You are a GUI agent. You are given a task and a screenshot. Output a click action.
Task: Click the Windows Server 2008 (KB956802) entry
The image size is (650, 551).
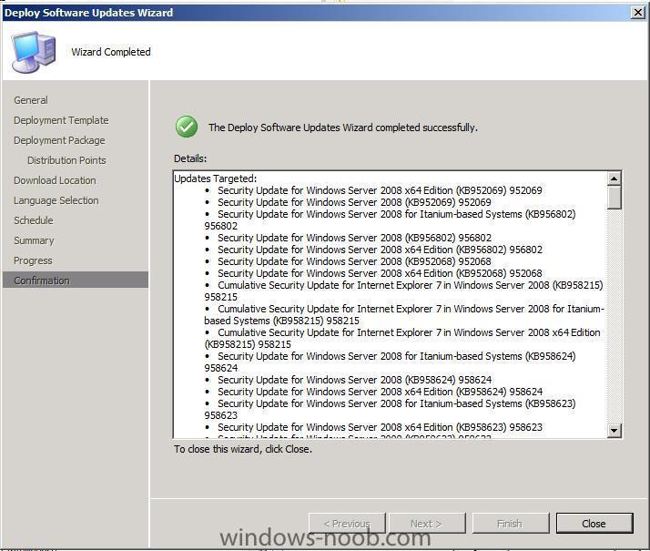(354, 238)
